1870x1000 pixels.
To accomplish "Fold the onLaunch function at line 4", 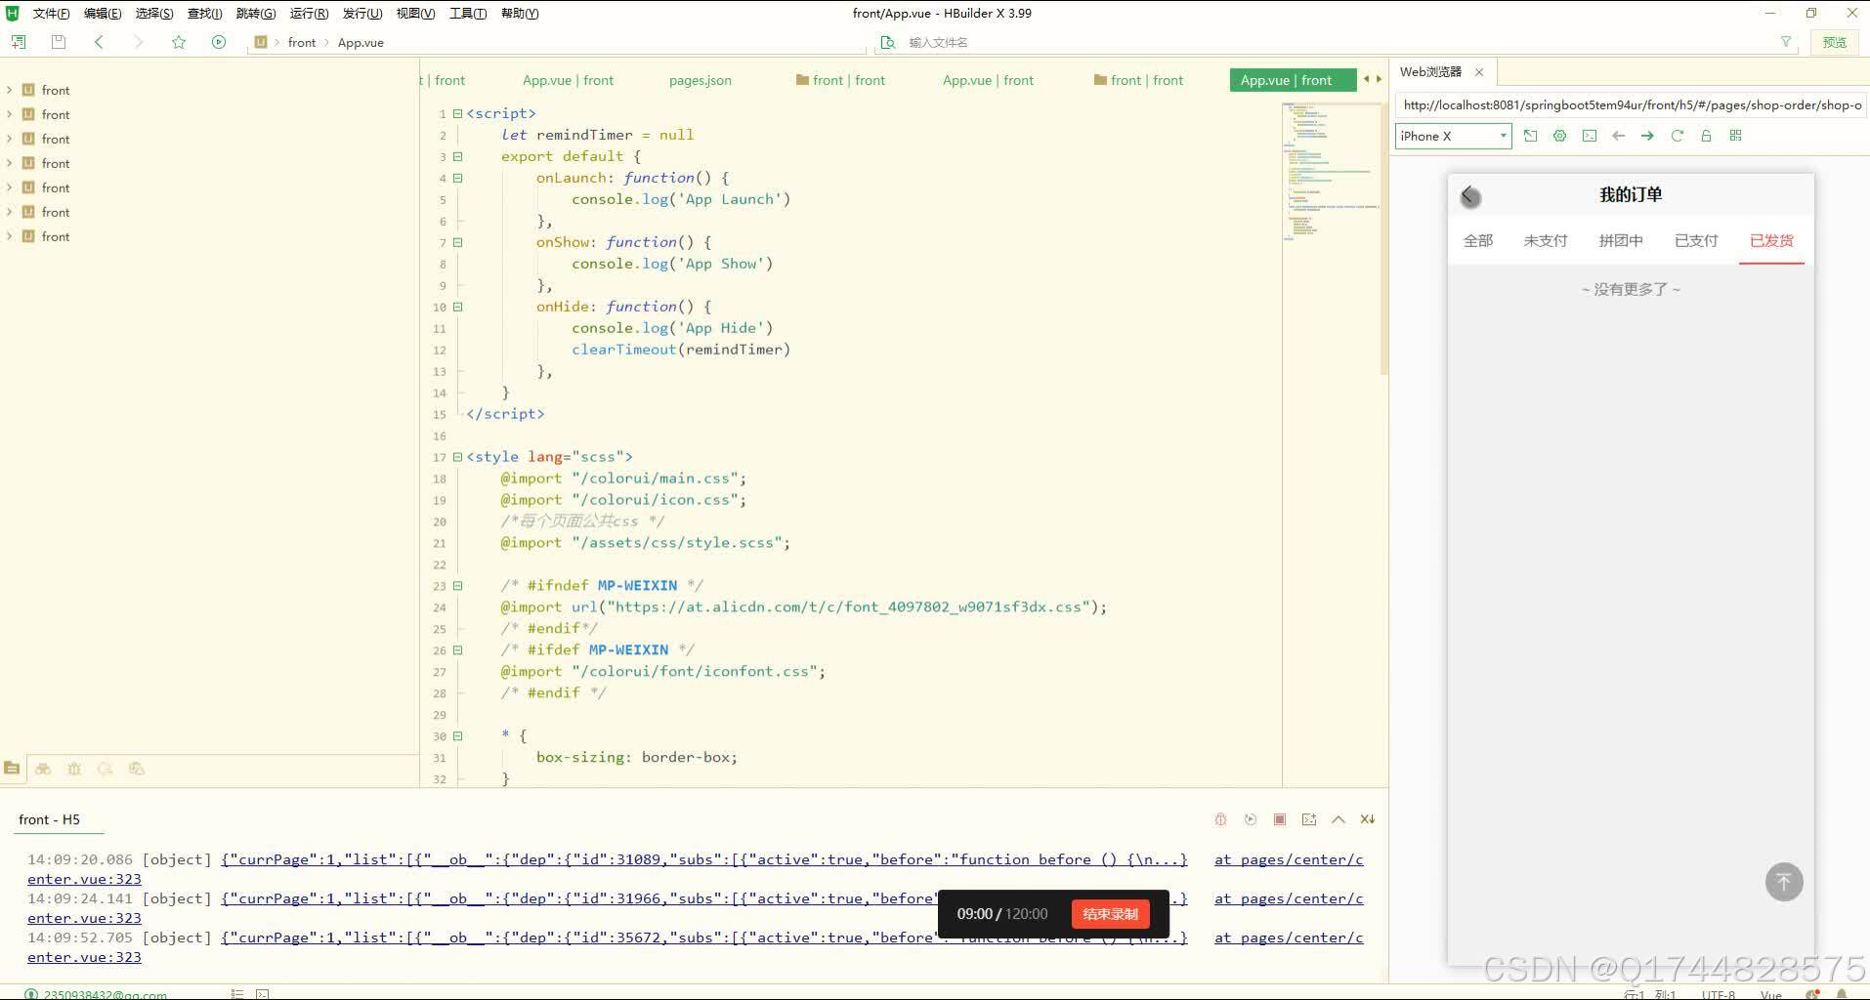I will tap(457, 178).
